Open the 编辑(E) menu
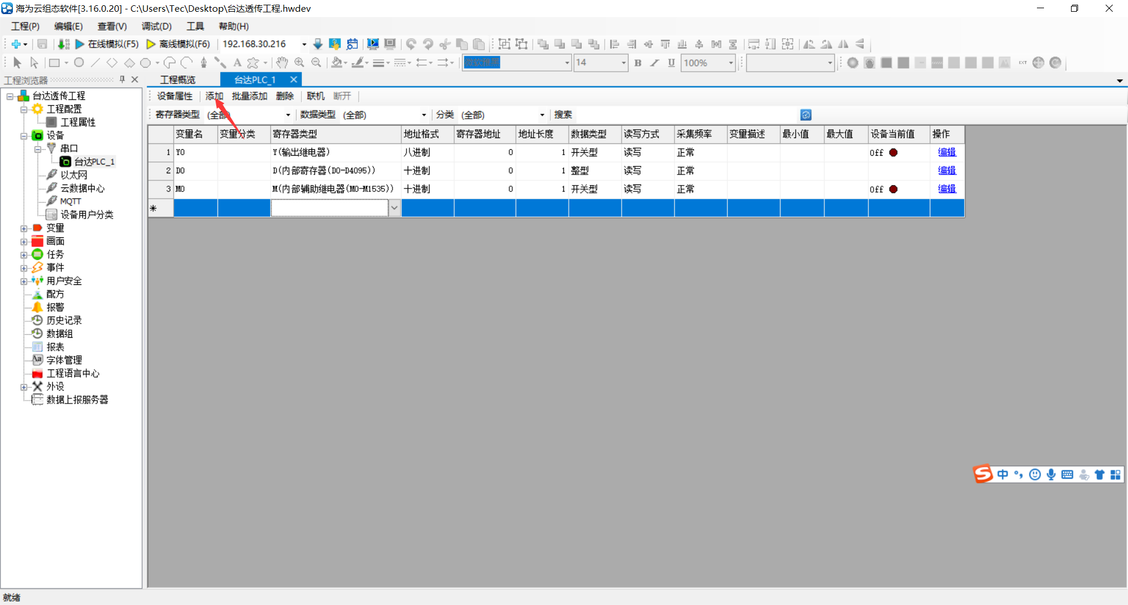Screen dimensions: 1128x605 [69, 26]
